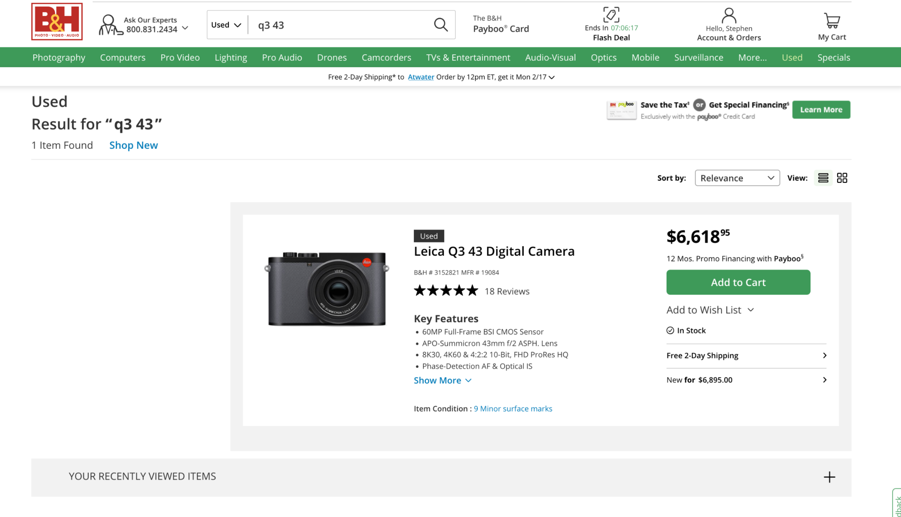Screen dimensions: 901x517
Task: Click the Account & Orders person icon
Action: pyautogui.click(x=729, y=16)
